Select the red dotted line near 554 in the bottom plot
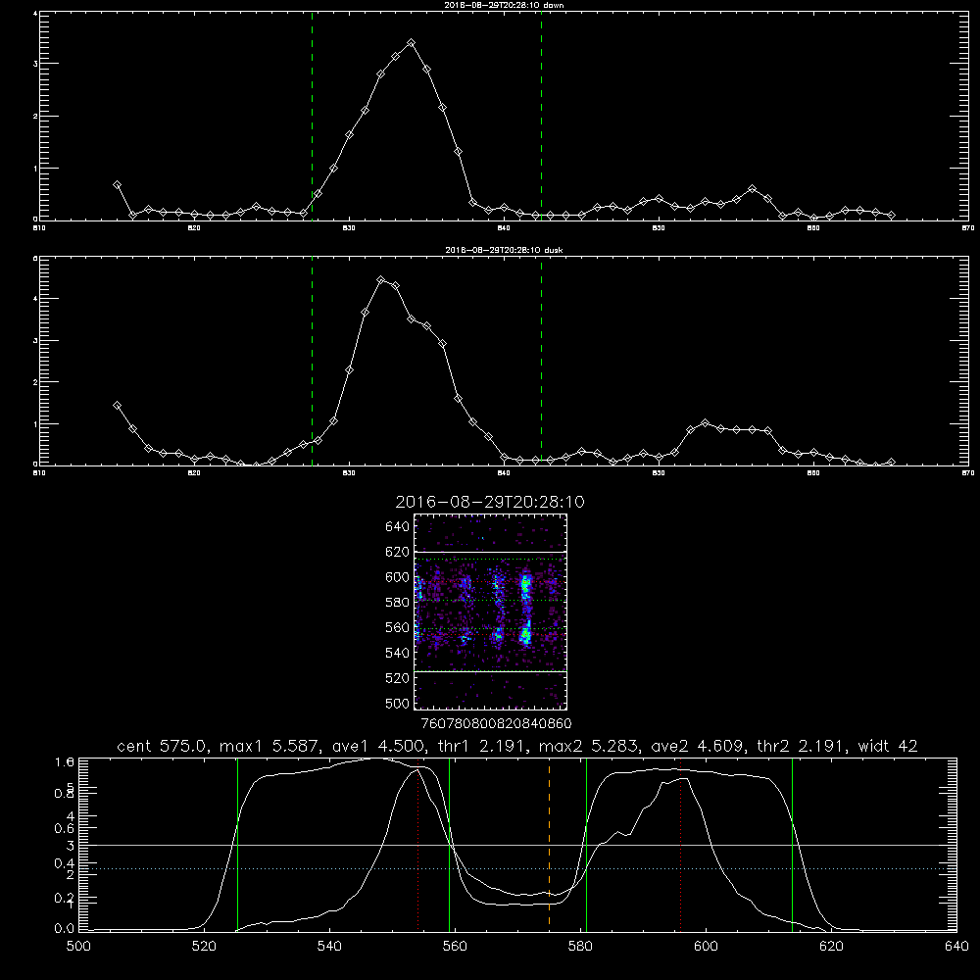 coord(418,845)
